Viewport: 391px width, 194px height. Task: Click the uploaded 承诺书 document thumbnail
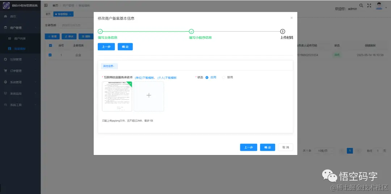point(117,96)
